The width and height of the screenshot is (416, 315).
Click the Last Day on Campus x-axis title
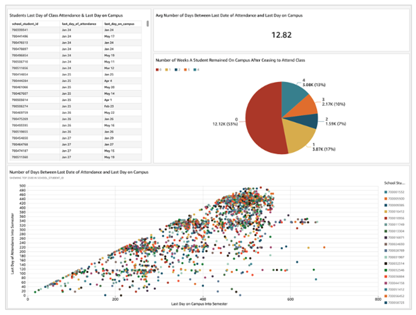point(199,304)
